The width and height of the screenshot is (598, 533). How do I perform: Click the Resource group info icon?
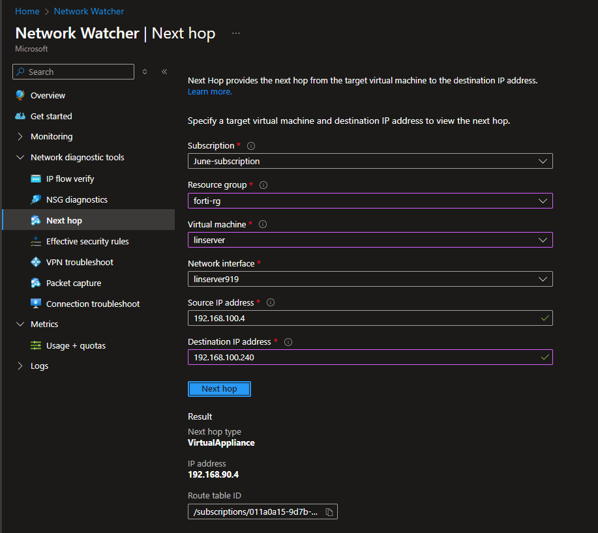coord(263,185)
